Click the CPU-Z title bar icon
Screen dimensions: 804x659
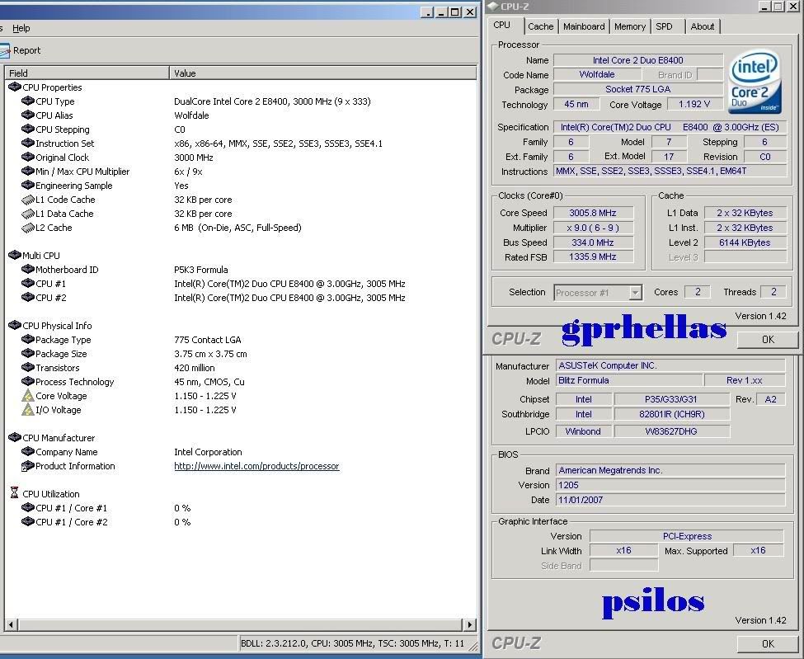[492, 6]
